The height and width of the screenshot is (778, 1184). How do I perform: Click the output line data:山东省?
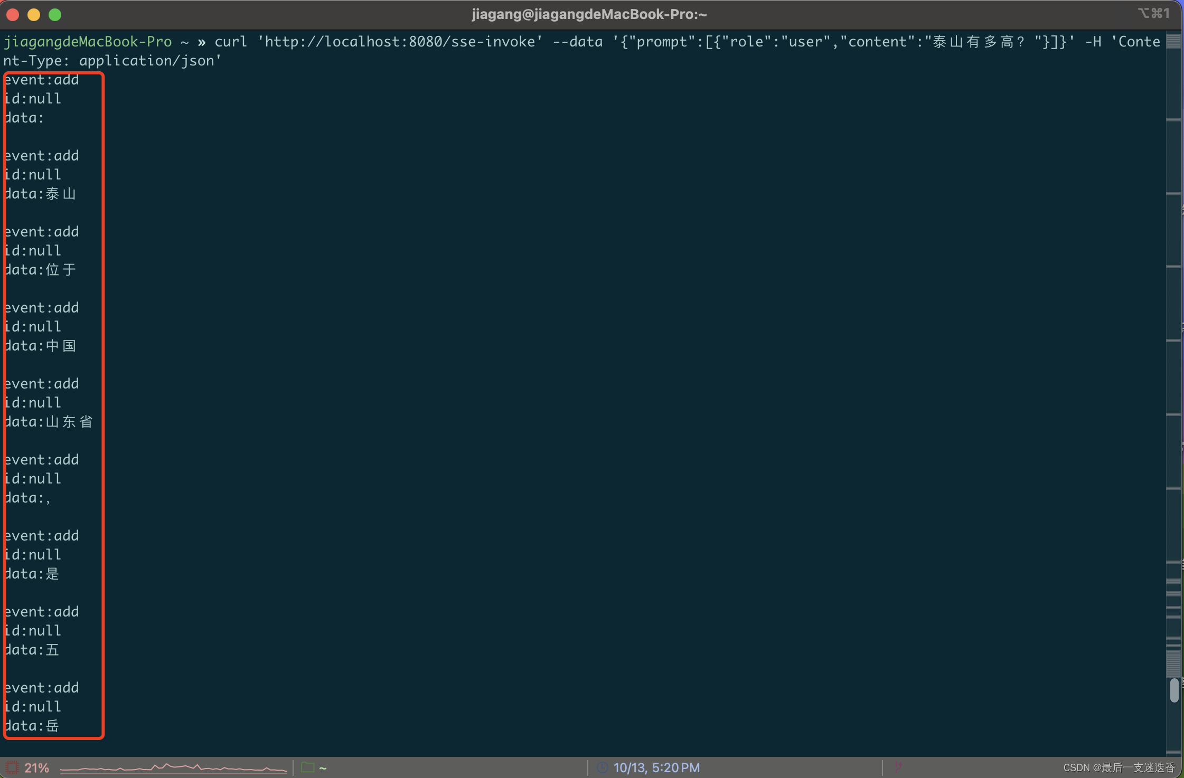click(x=49, y=422)
